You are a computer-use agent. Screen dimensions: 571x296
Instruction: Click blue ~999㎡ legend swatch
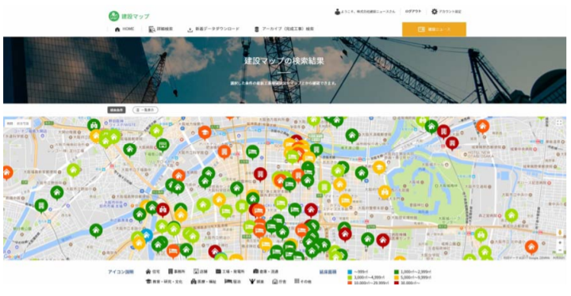pos(350,272)
